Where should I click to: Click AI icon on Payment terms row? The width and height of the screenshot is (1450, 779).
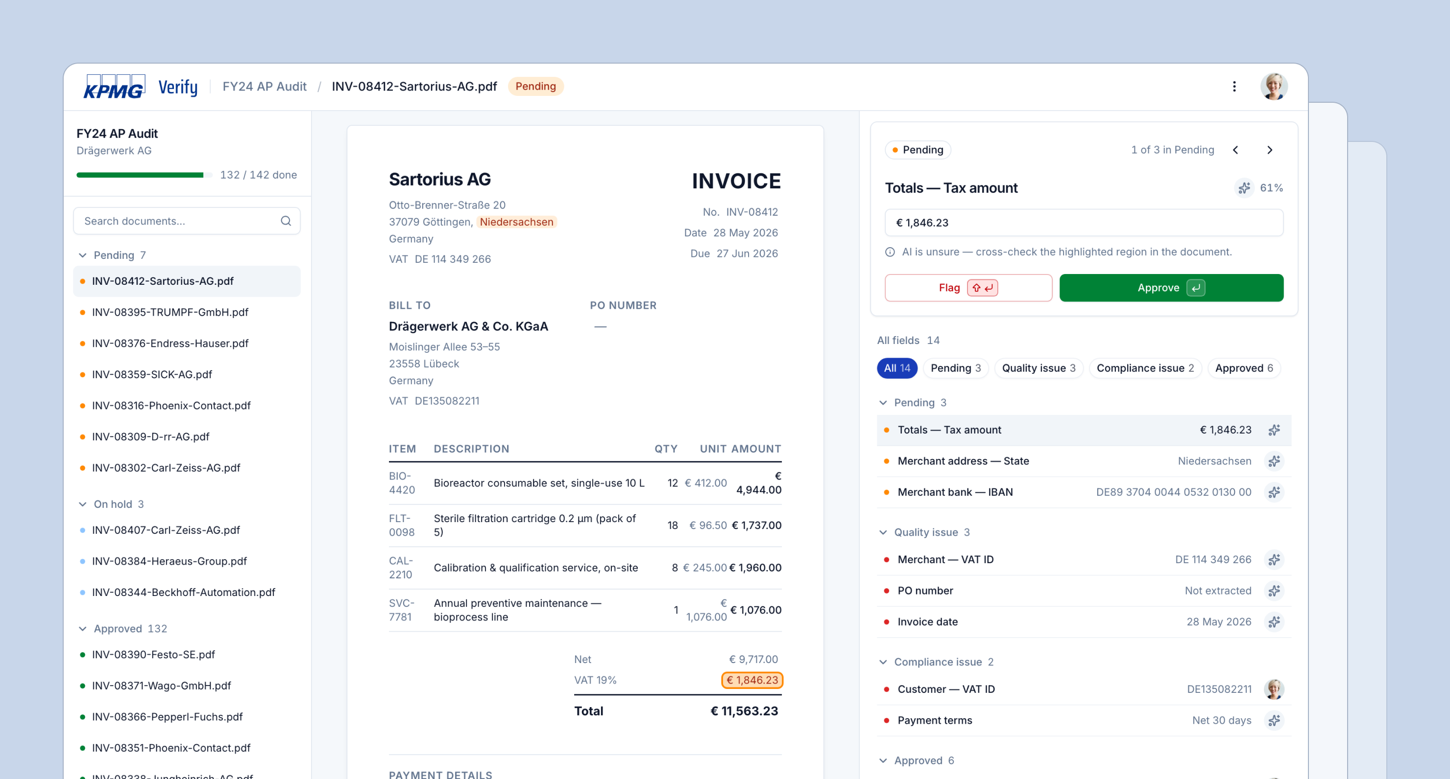[x=1274, y=720]
